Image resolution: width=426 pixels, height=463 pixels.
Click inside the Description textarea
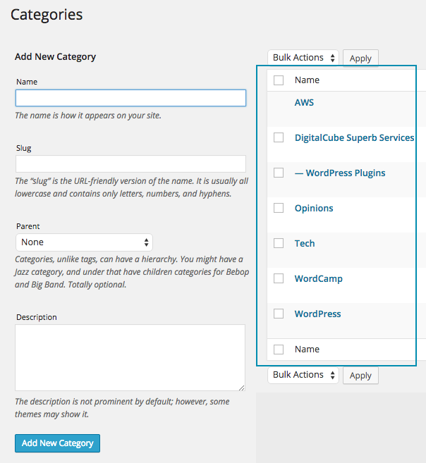tap(130, 357)
